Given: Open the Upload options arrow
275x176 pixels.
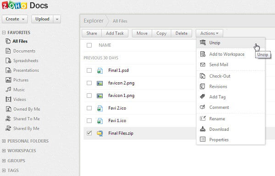Looking at the screenshot, I should click(57, 19).
